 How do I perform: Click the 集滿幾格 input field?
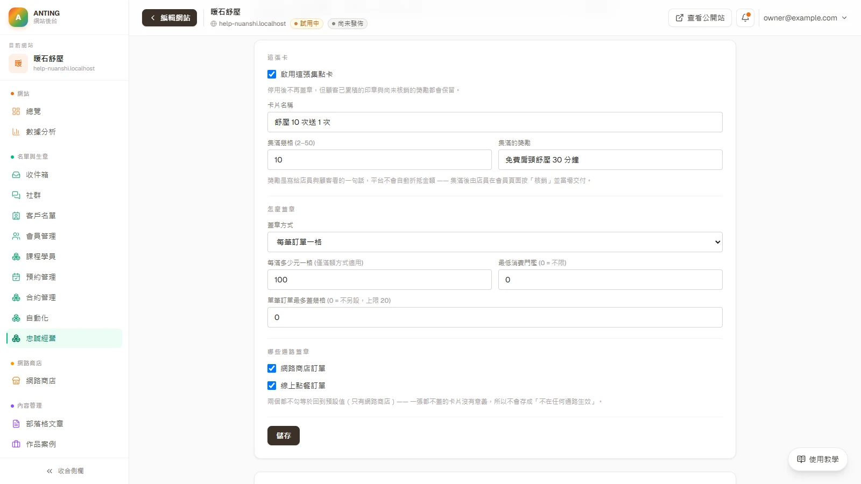pos(379,160)
